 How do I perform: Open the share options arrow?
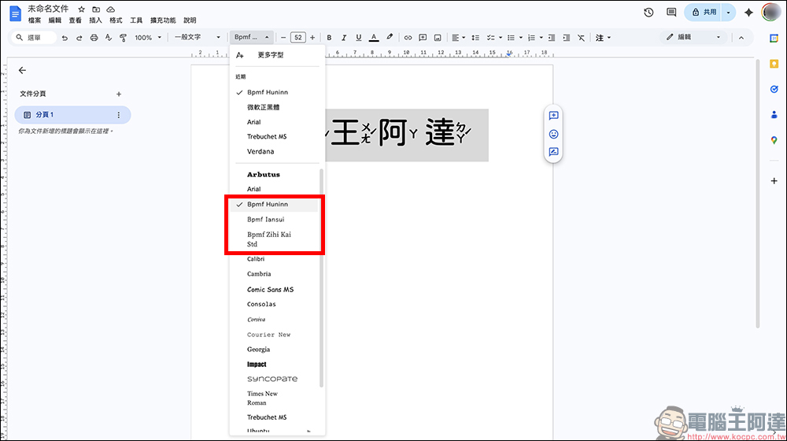tap(729, 13)
